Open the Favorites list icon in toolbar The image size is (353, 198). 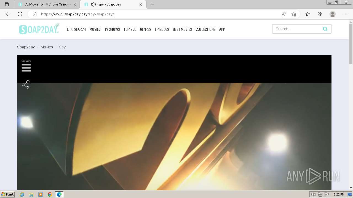(x=308, y=14)
